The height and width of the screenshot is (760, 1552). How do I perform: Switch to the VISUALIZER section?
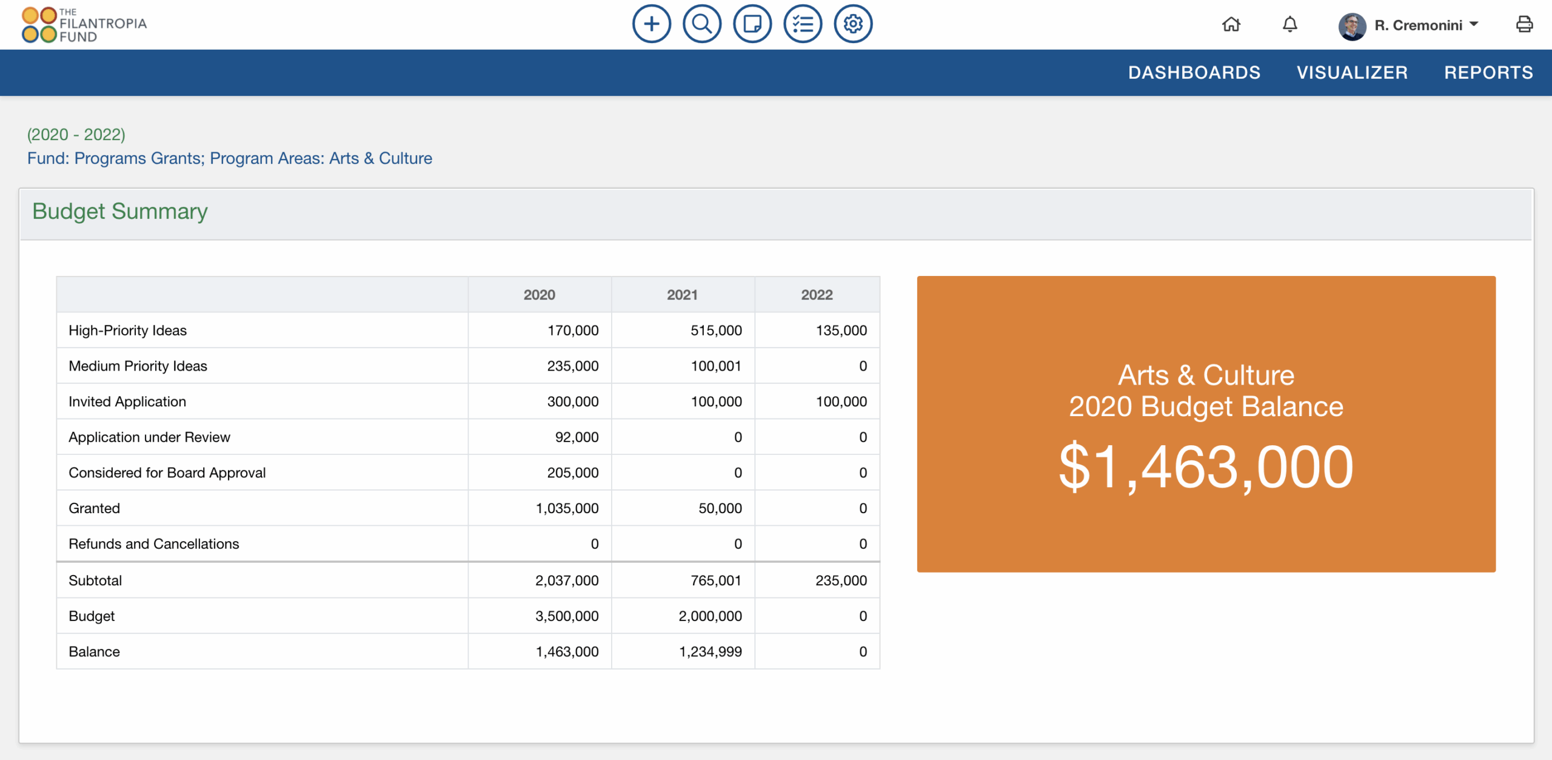coord(1353,72)
